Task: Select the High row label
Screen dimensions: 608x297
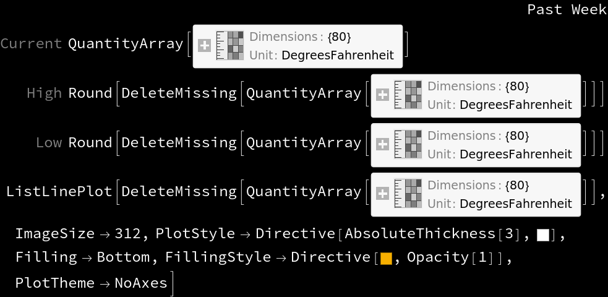Action: coord(44,93)
